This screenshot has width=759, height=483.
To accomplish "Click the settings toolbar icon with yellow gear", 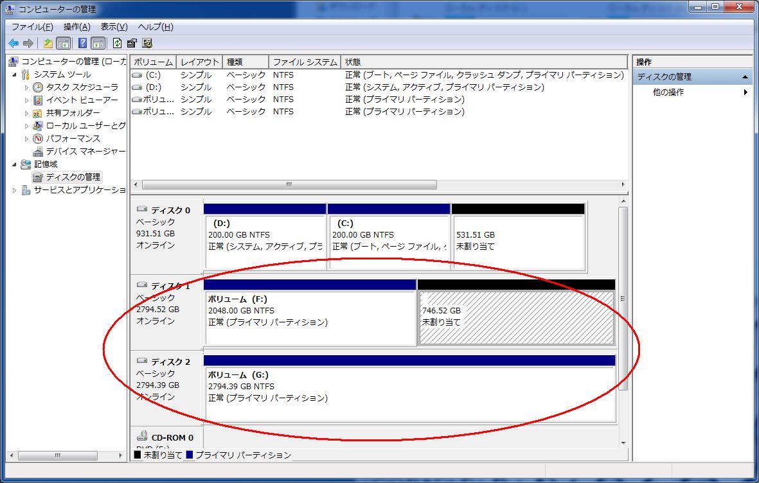I will 147,44.
